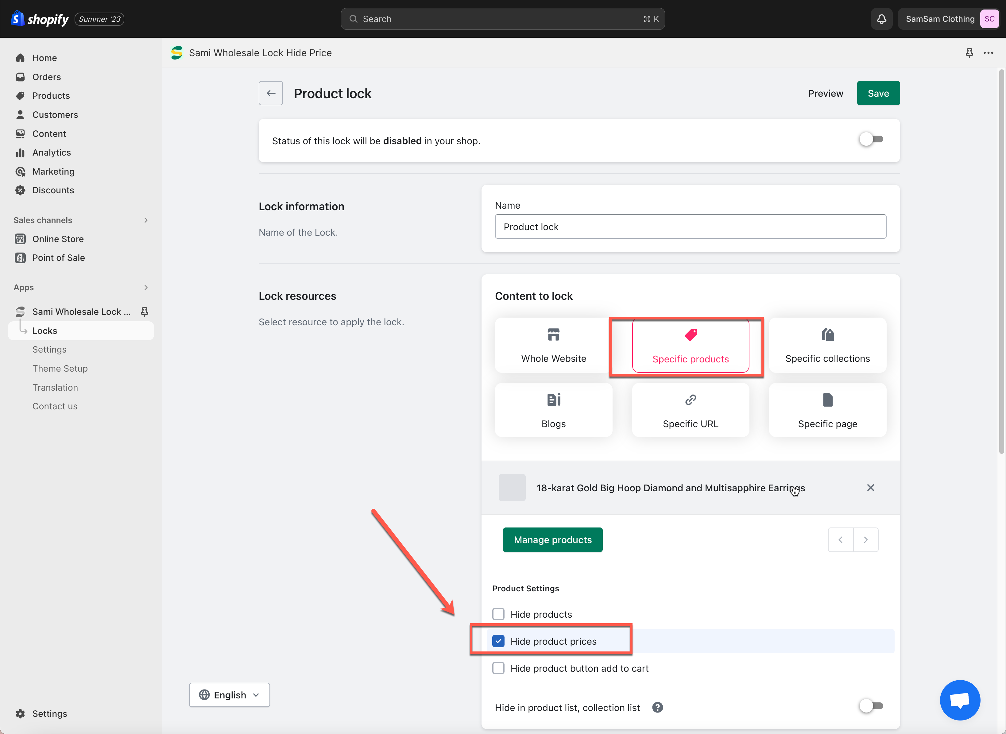Screen dimensions: 1006x734
Task: Check the Hide products checkbox
Action: 499,615
